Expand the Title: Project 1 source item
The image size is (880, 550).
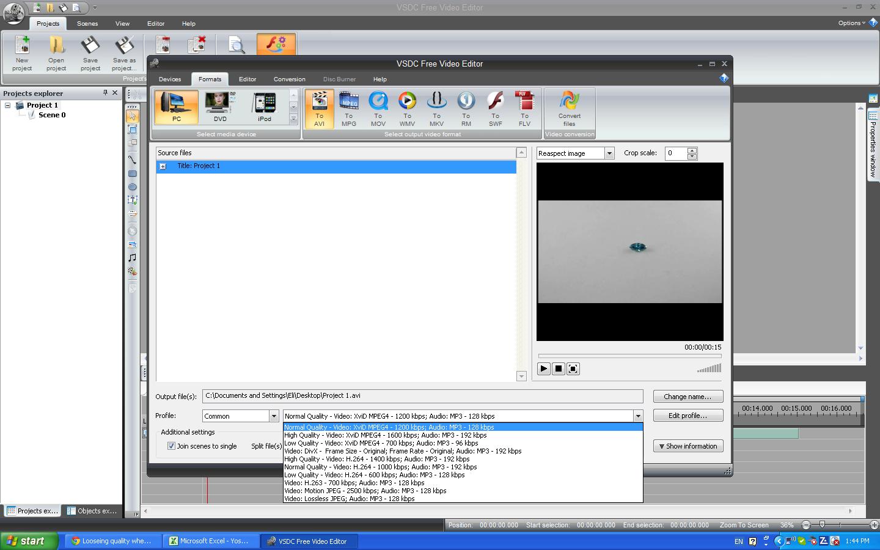(x=163, y=166)
